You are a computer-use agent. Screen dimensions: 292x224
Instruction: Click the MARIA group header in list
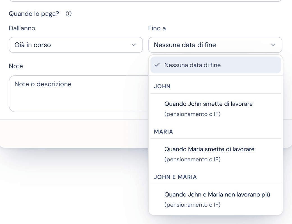pos(163,132)
